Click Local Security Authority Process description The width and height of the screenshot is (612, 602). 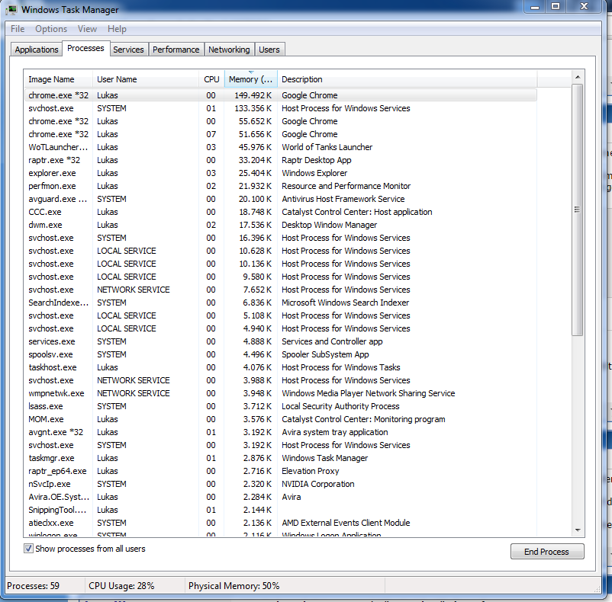(x=341, y=406)
